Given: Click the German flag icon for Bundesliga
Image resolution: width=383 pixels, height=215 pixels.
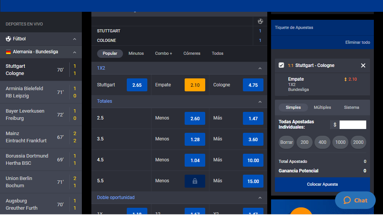Looking at the screenshot, I should (8, 52).
